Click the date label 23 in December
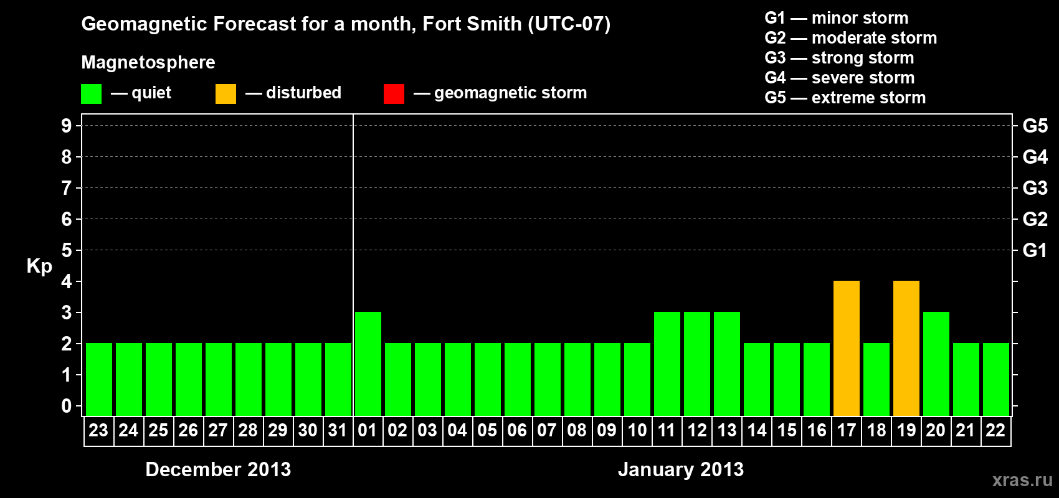Image resolution: width=1059 pixels, height=498 pixels. click(x=98, y=430)
